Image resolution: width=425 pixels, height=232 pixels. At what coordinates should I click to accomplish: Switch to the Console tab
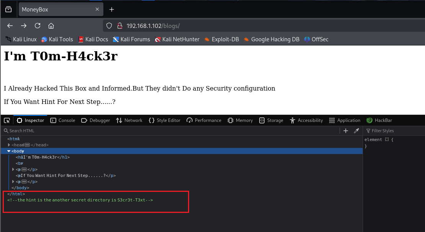(63, 120)
